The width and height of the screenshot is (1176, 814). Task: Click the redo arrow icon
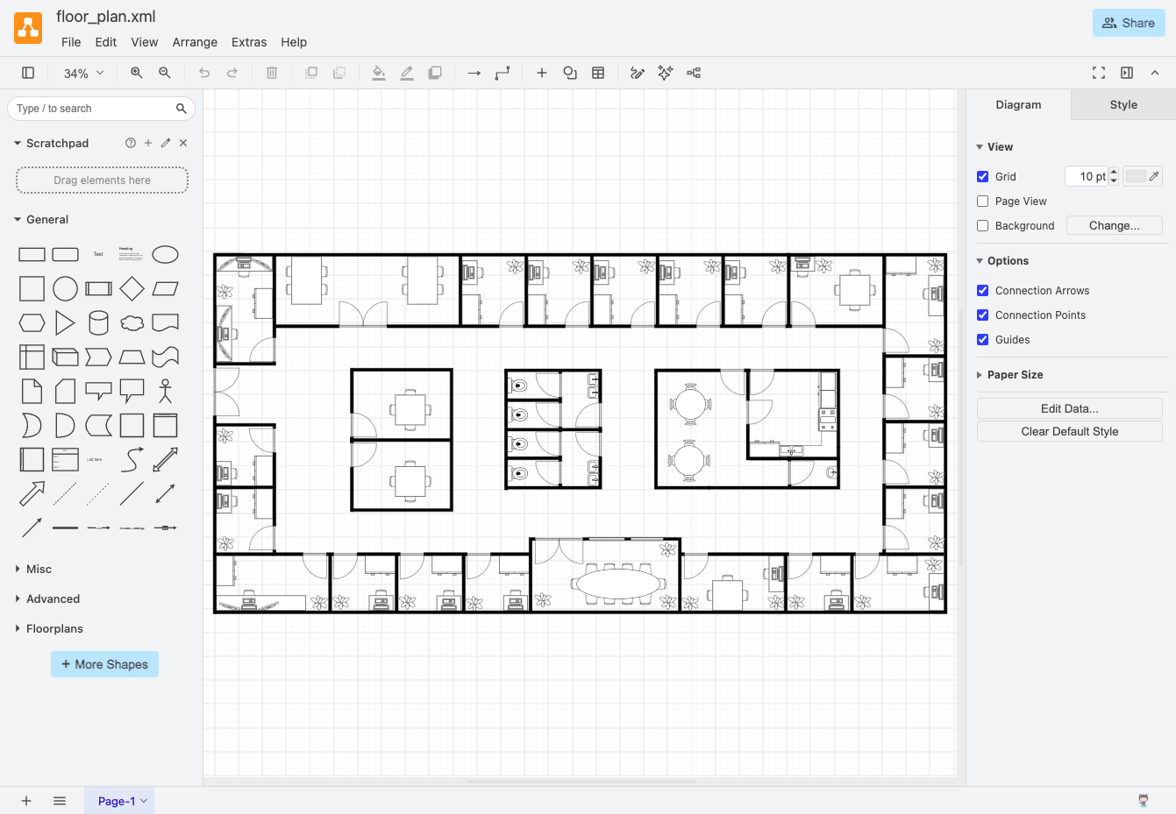[x=232, y=73]
